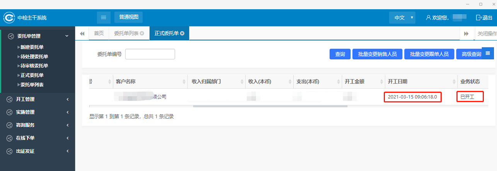
Task: Click the icon beside 在线下单
Action: point(9,138)
